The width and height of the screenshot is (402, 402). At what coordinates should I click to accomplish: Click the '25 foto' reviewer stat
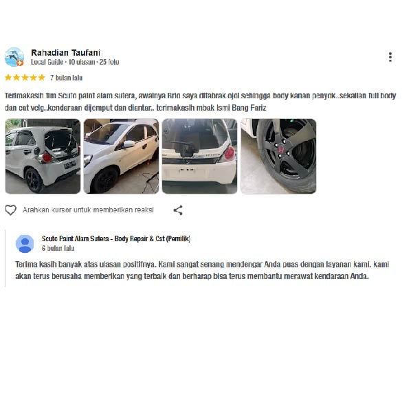tap(109, 62)
